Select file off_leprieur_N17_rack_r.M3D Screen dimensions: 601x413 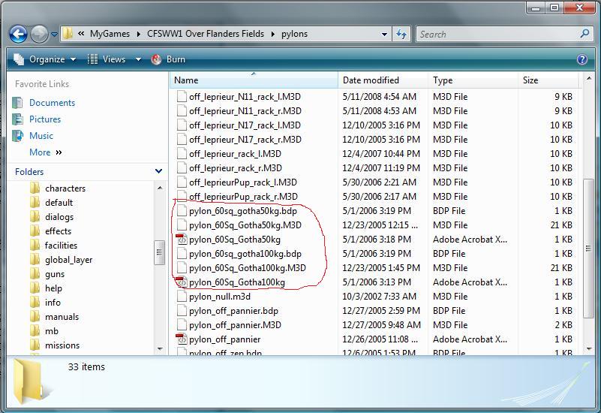click(x=245, y=140)
